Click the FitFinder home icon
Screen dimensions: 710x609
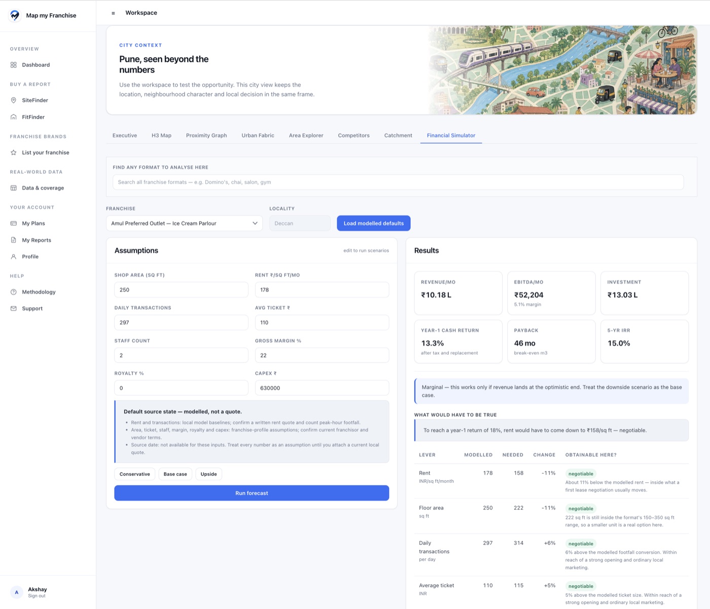tap(14, 117)
